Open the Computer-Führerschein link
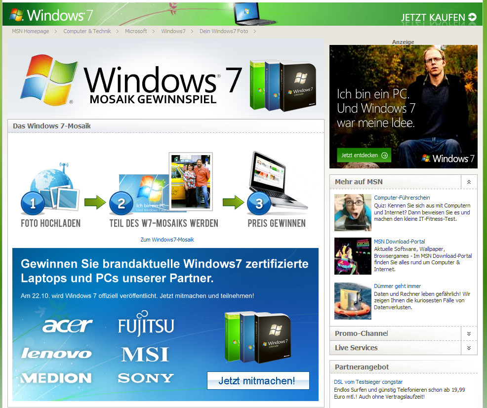 pos(402,198)
